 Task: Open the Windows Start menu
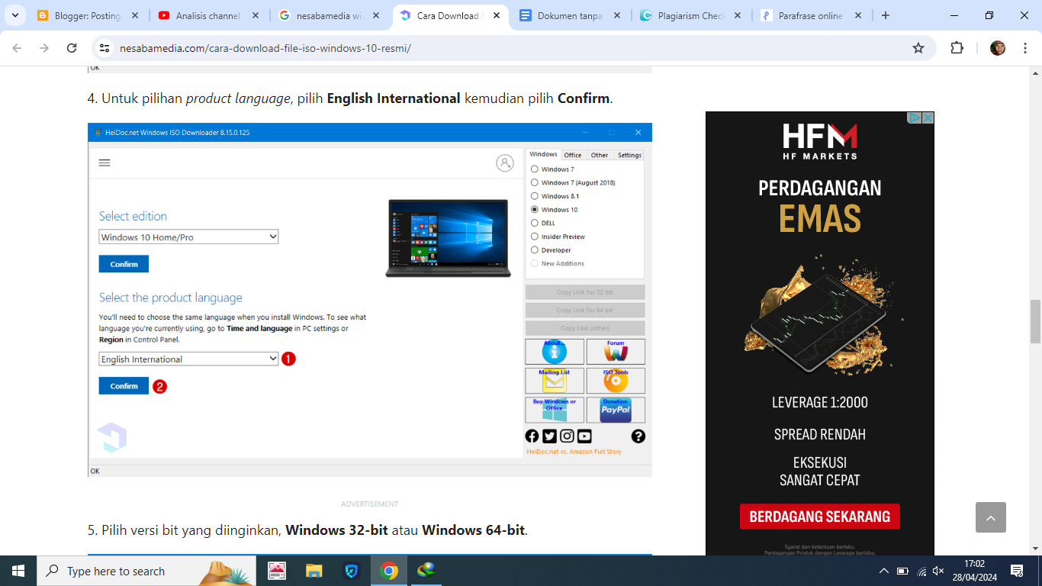point(18,571)
